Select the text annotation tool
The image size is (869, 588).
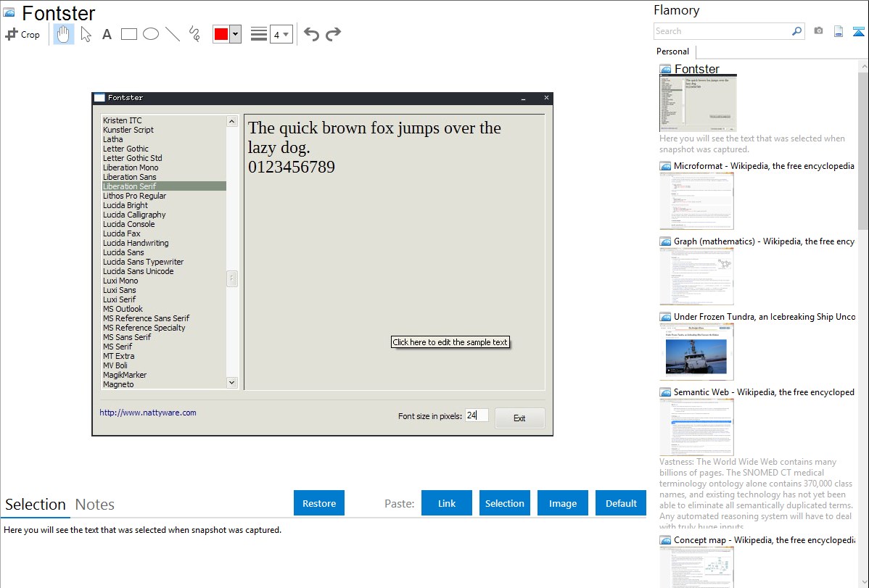pos(107,34)
